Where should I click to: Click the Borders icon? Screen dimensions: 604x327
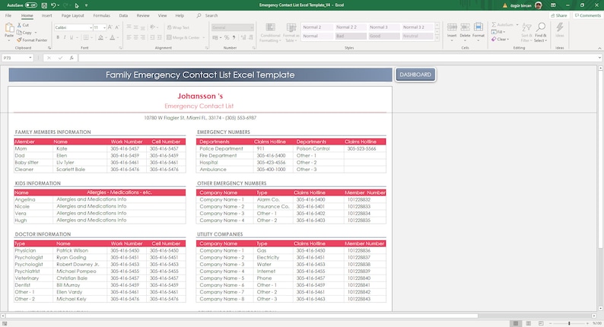(86, 37)
